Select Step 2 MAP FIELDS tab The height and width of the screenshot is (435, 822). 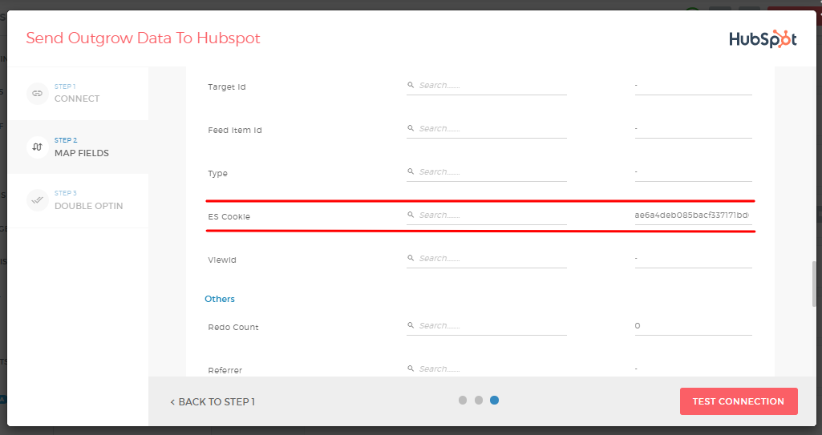78,147
